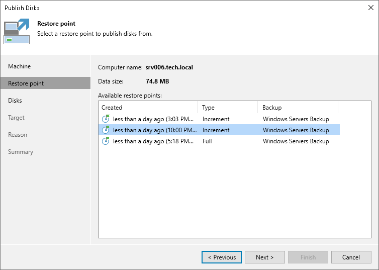Click Increment type in 10:00 PM row

[x=216, y=130]
